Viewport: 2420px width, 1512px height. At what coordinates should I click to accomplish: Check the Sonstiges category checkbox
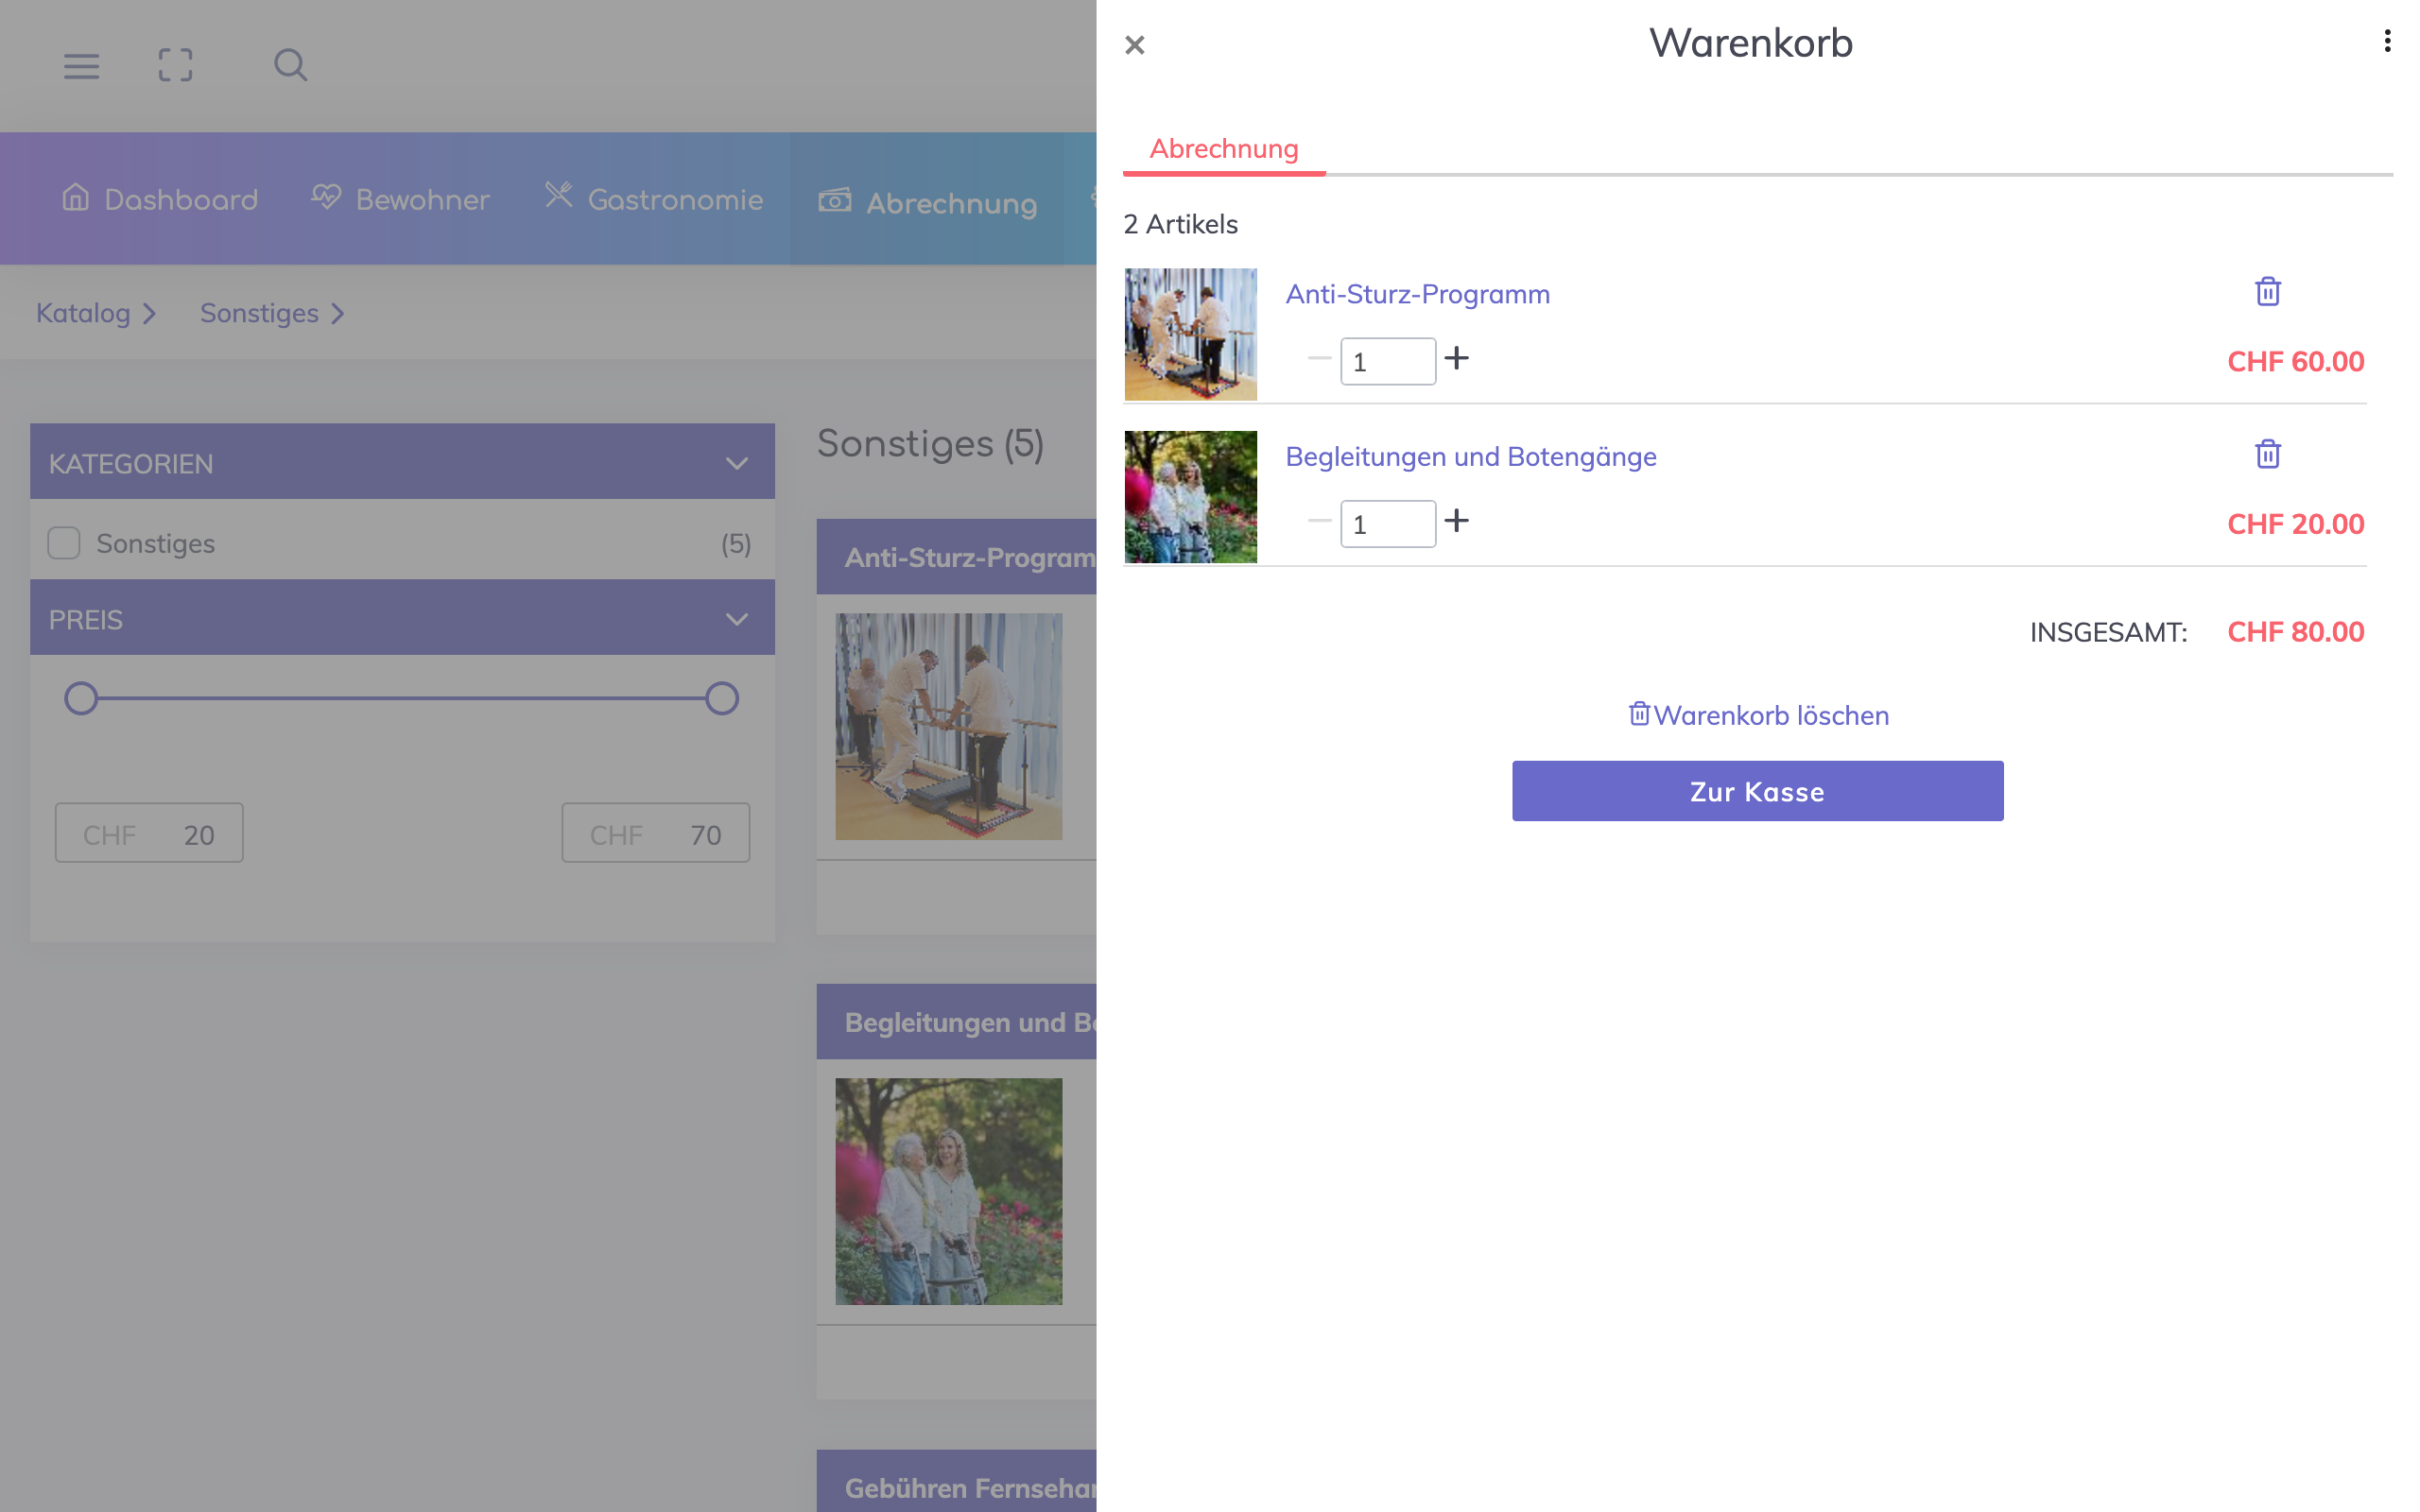[x=64, y=543]
